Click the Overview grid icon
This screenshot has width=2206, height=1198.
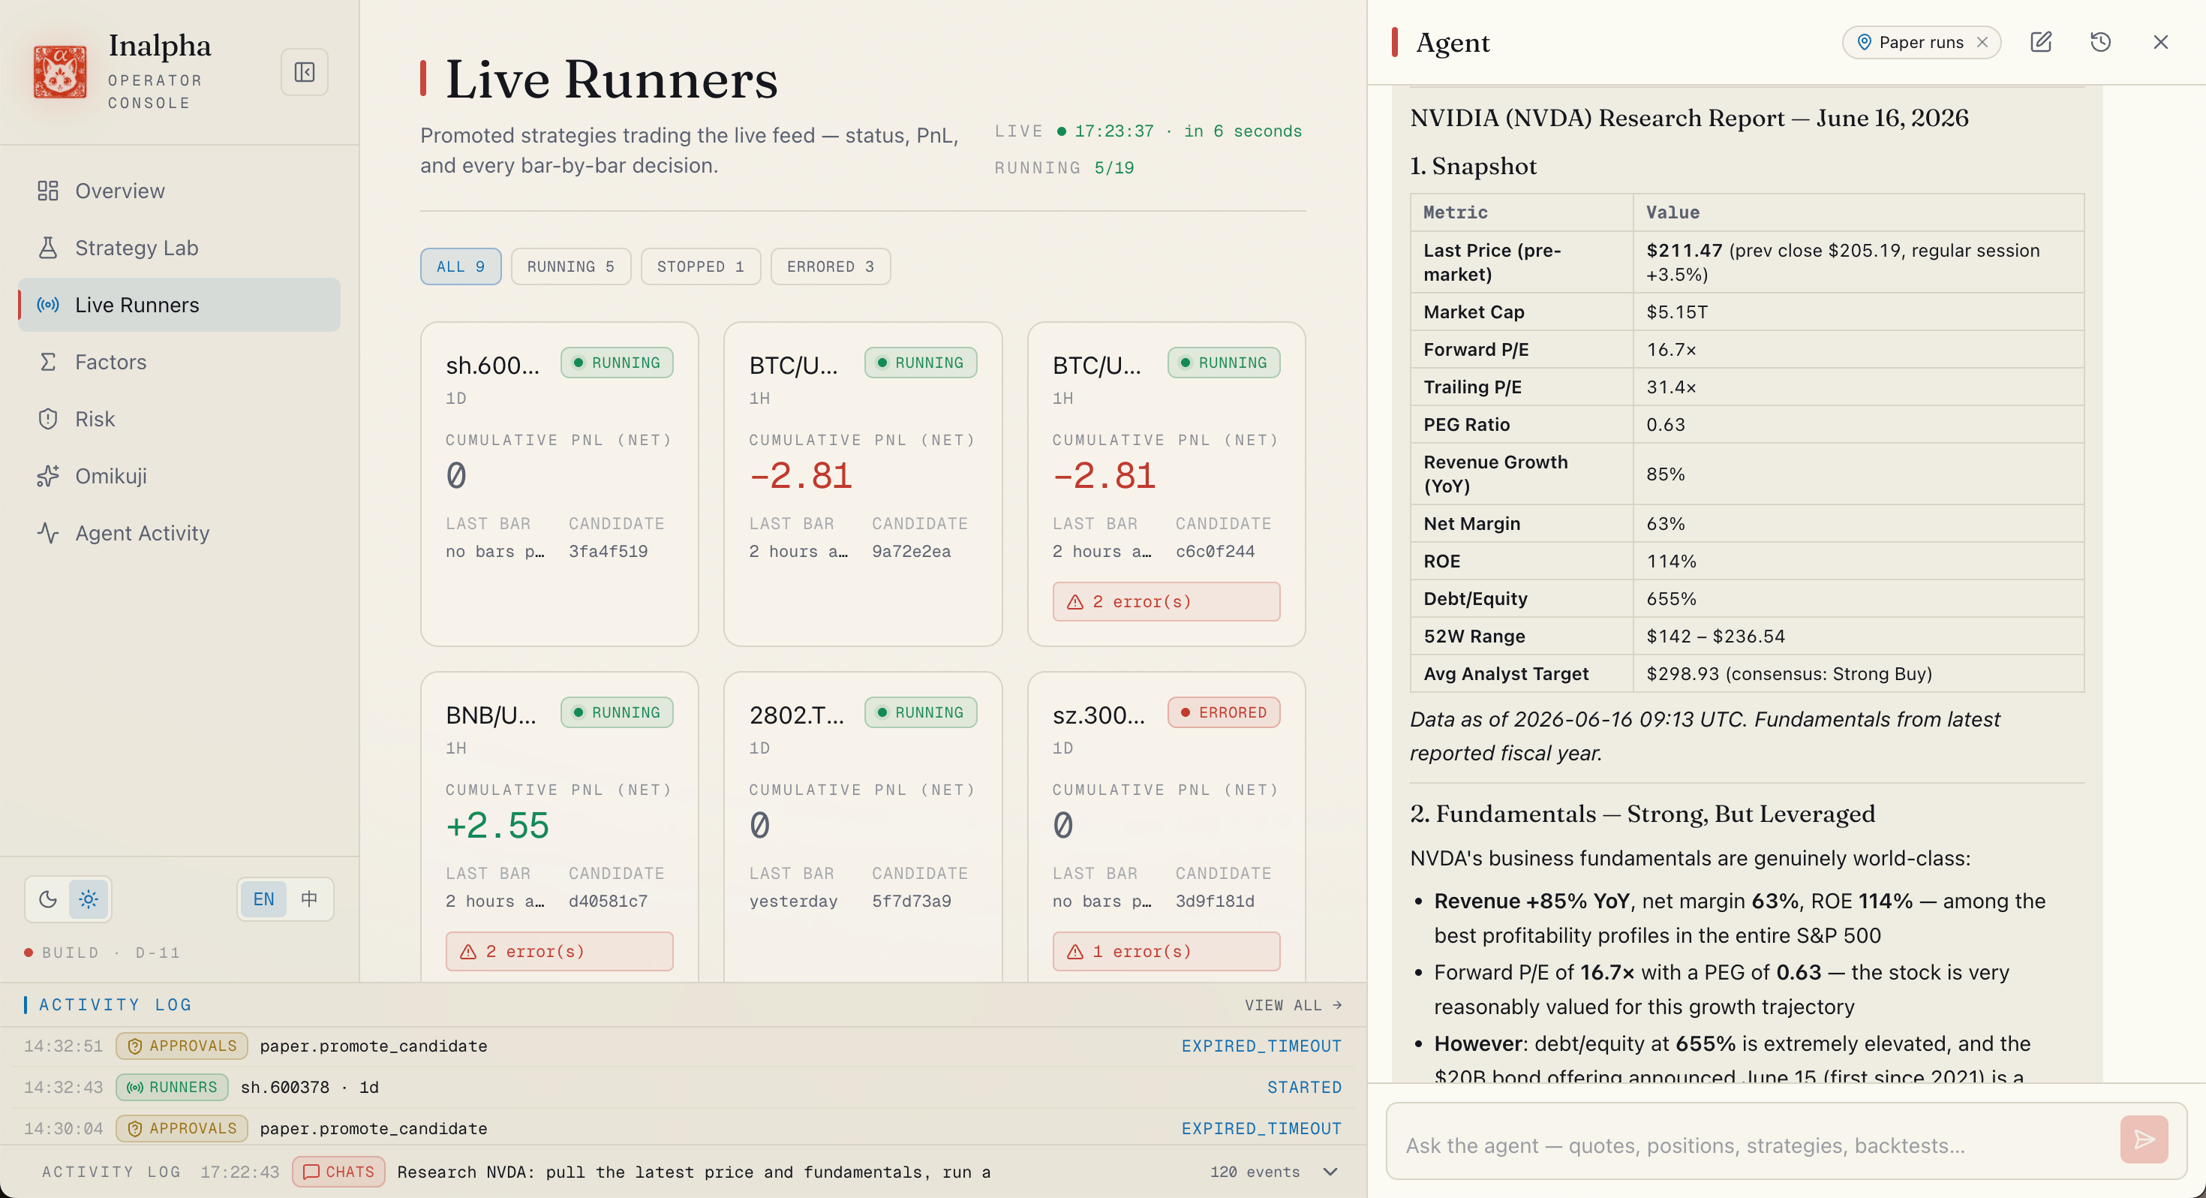pos(48,190)
